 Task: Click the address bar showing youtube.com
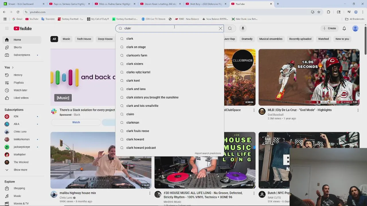pos(166,12)
